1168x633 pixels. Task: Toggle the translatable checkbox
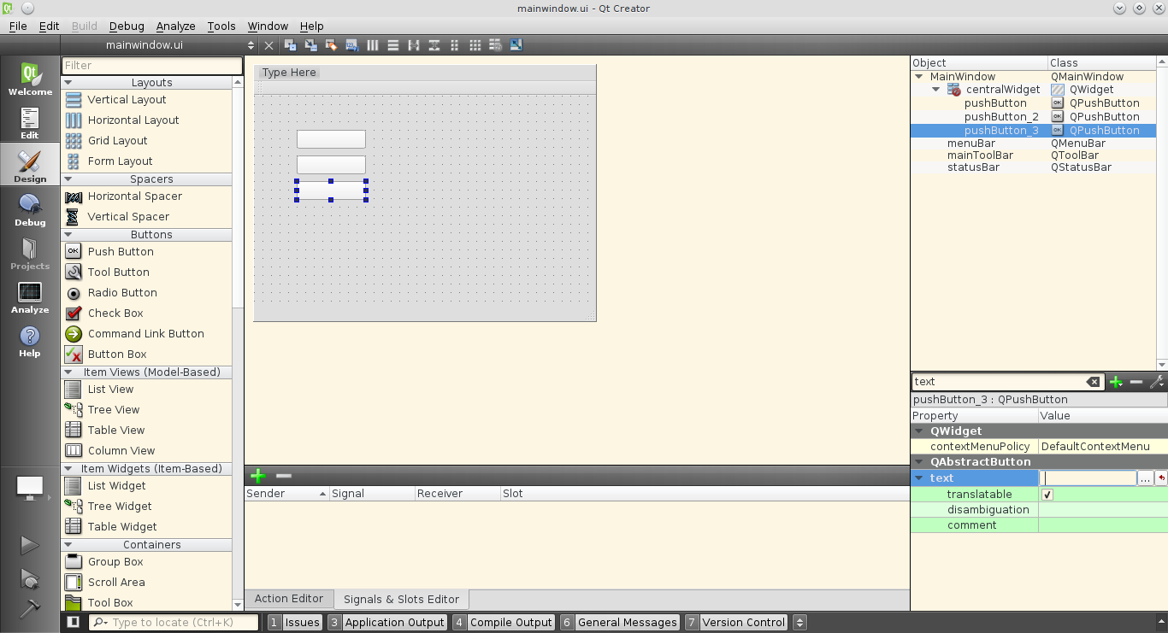(x=1047, y=495)
